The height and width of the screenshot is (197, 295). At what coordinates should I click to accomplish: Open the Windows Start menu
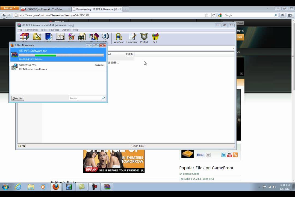click(5, 187)
